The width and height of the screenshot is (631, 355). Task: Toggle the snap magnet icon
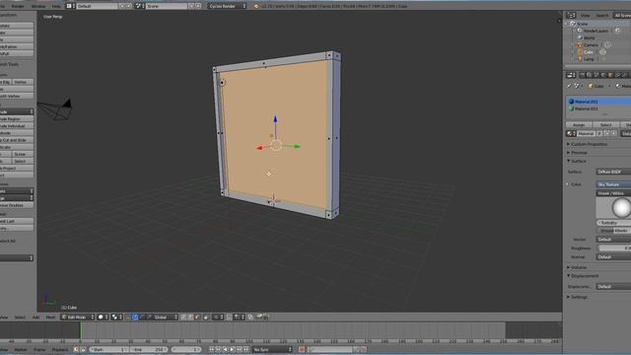(x=229, y=318)
